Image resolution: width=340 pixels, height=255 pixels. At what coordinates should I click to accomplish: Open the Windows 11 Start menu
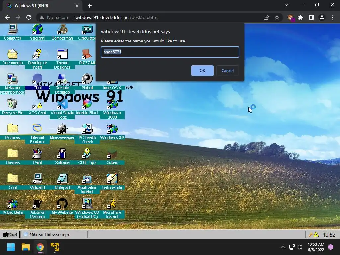11,247
